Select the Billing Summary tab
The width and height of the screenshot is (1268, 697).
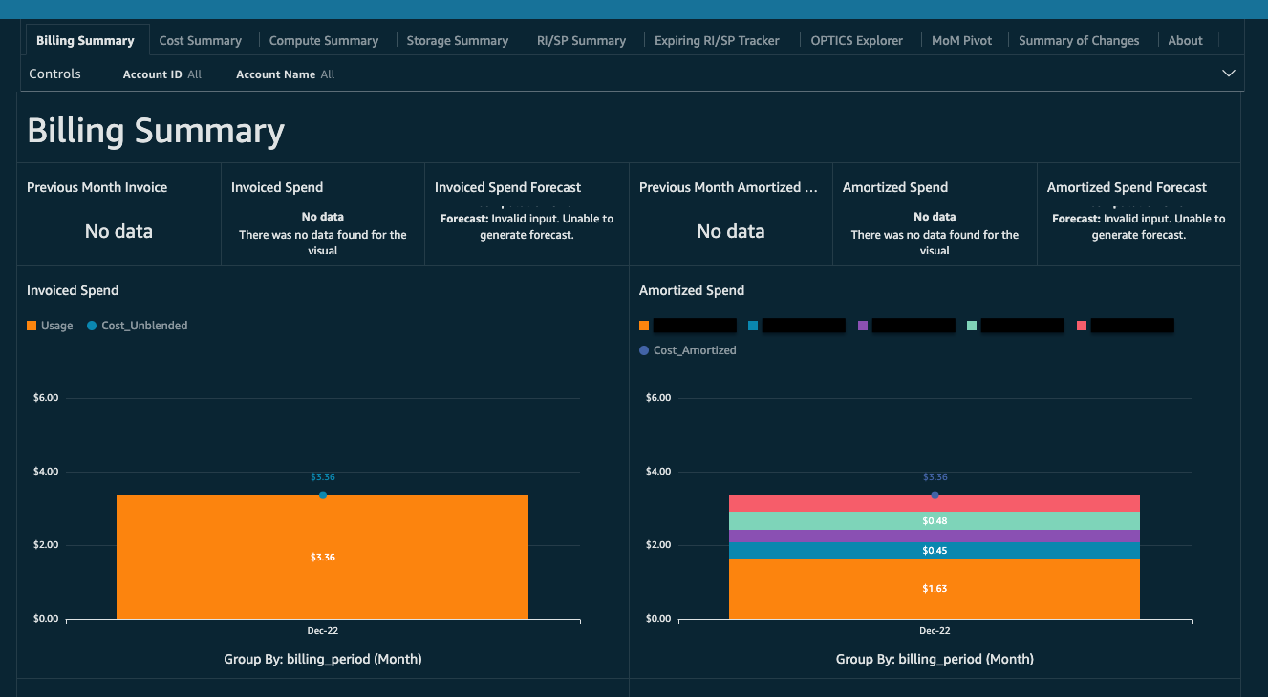(x=86, y=40)
